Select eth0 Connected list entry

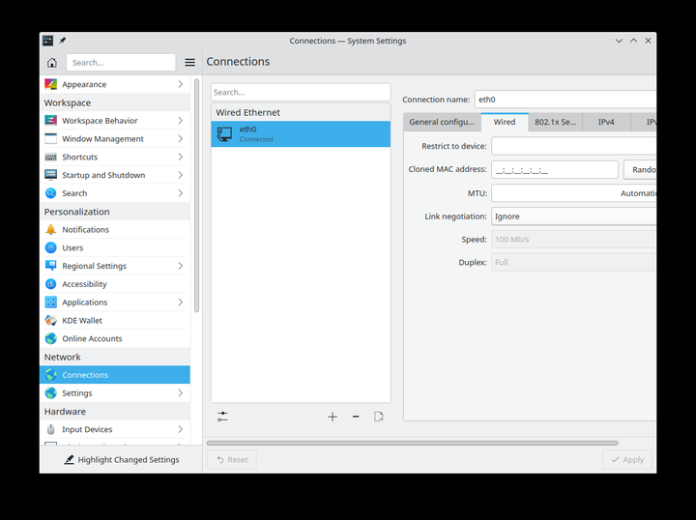(x=301, y=133)
